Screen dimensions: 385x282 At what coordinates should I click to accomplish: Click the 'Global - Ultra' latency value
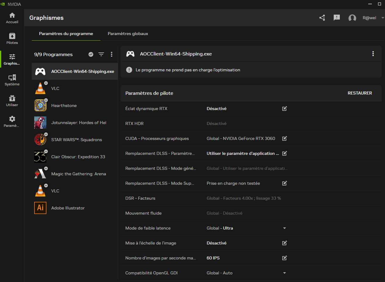pyautogui.click(x=220, y=228)
